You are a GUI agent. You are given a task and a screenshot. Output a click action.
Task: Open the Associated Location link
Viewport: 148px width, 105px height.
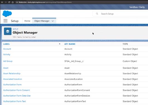(x=13, y=79)
